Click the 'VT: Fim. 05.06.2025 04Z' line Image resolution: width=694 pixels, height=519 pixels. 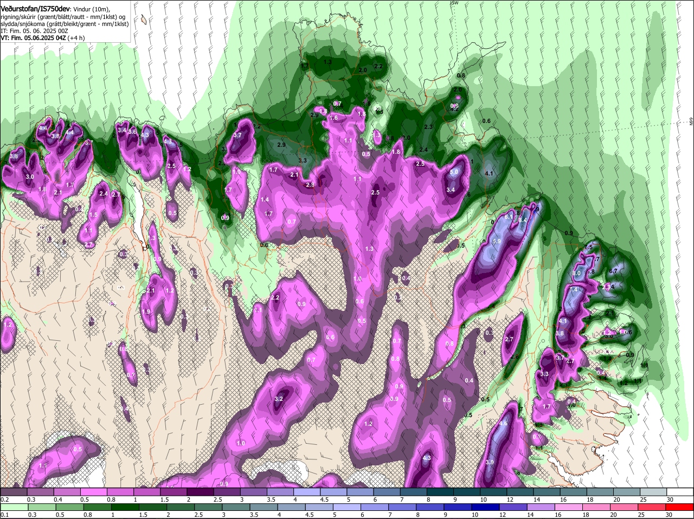click(33, 38)
